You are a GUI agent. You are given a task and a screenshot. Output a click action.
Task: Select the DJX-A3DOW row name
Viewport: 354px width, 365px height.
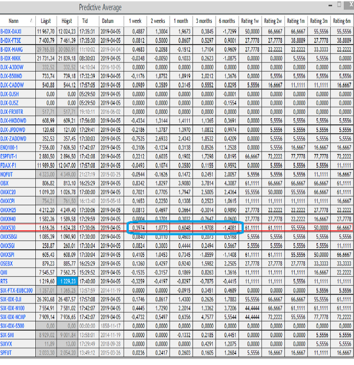tap(12, 67)
